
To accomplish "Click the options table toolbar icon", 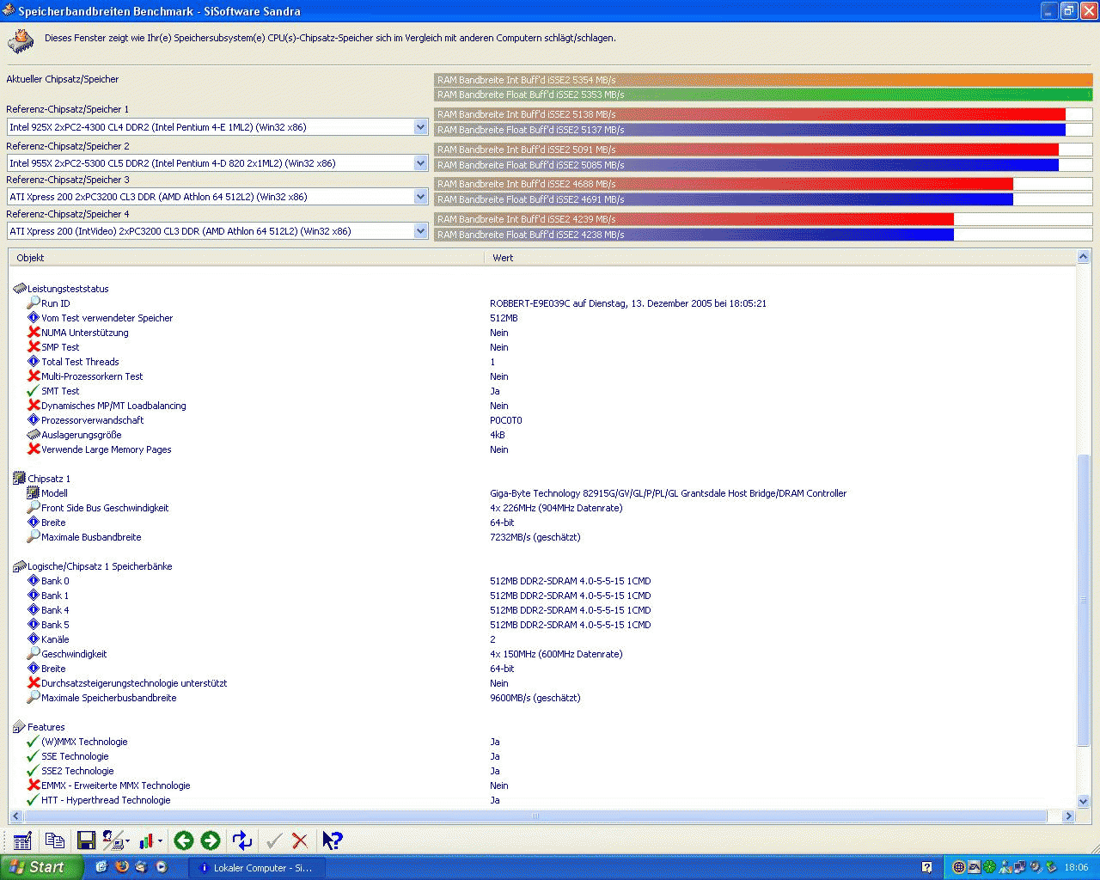I will 22,840.
